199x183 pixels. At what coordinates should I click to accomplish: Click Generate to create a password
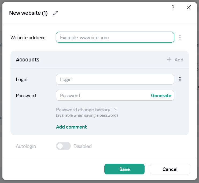tap(161, 96)
